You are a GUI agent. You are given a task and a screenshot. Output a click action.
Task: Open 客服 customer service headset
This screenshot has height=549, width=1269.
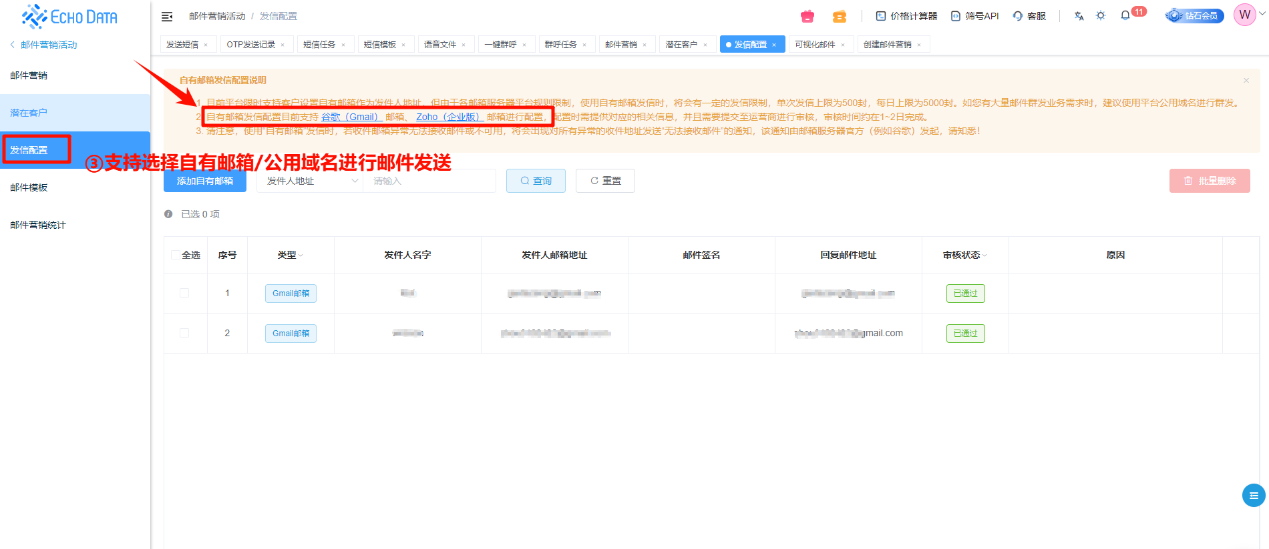coord(1029,16)
